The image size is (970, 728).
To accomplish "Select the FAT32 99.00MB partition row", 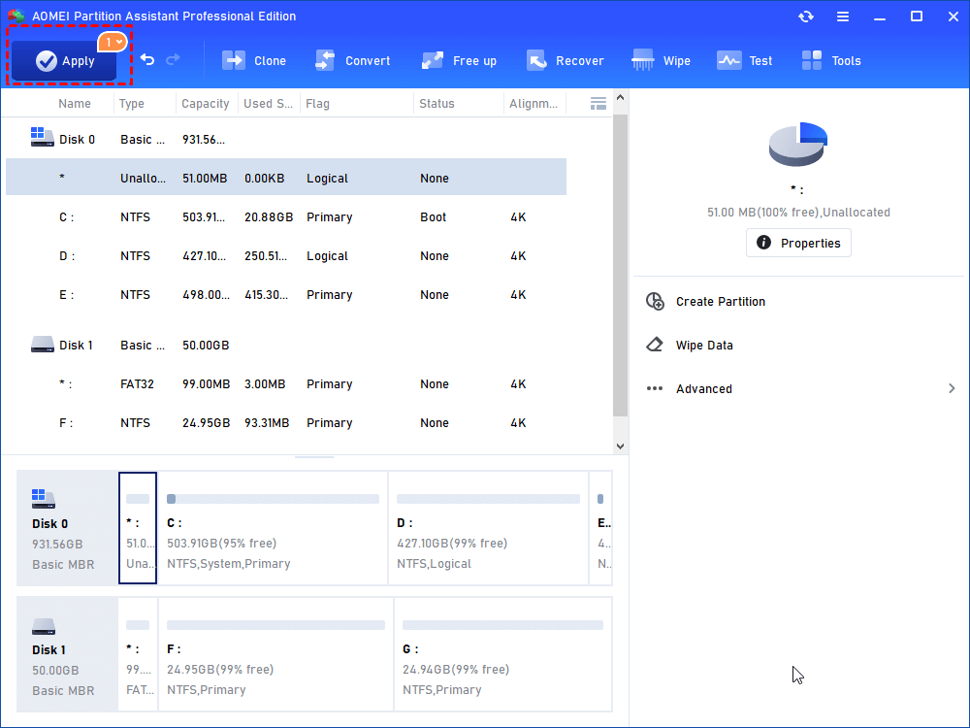I will [286, 383].
